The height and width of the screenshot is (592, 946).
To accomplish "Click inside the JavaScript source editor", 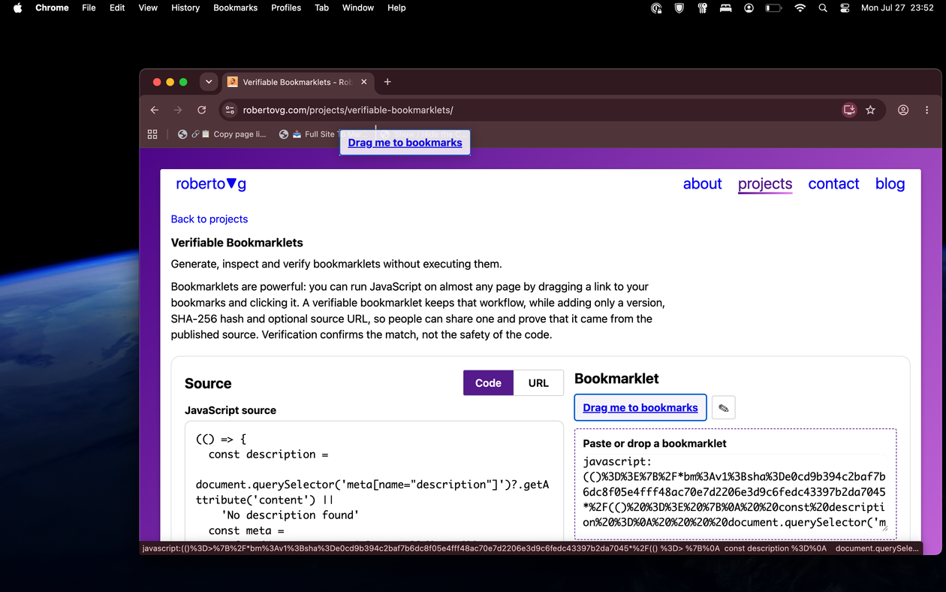I will tap(374, 482).
